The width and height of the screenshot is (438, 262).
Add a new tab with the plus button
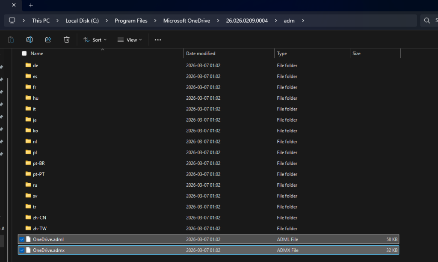[x=31, y=6]
